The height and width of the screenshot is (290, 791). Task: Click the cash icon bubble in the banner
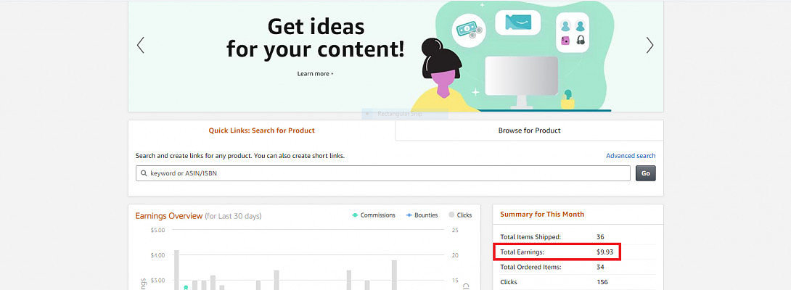[468, 30]
